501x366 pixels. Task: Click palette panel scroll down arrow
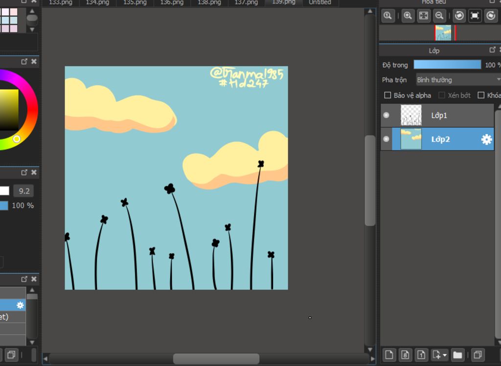coord(32,29)
